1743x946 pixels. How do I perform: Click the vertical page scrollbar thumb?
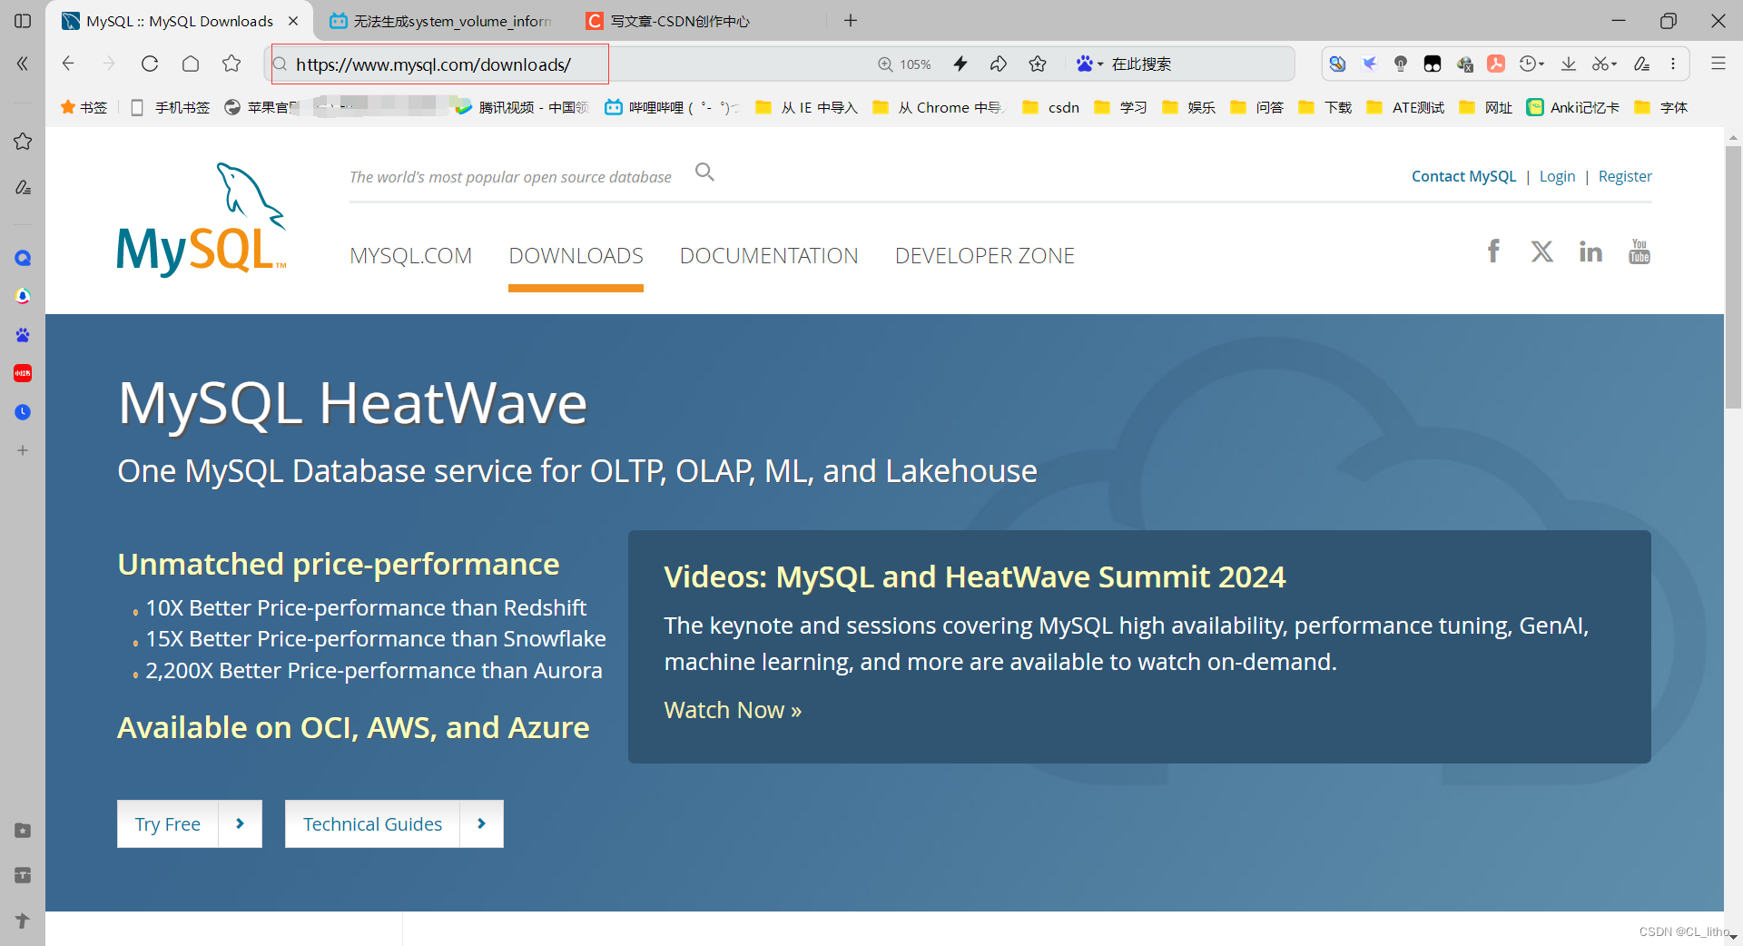point(1733,277)
